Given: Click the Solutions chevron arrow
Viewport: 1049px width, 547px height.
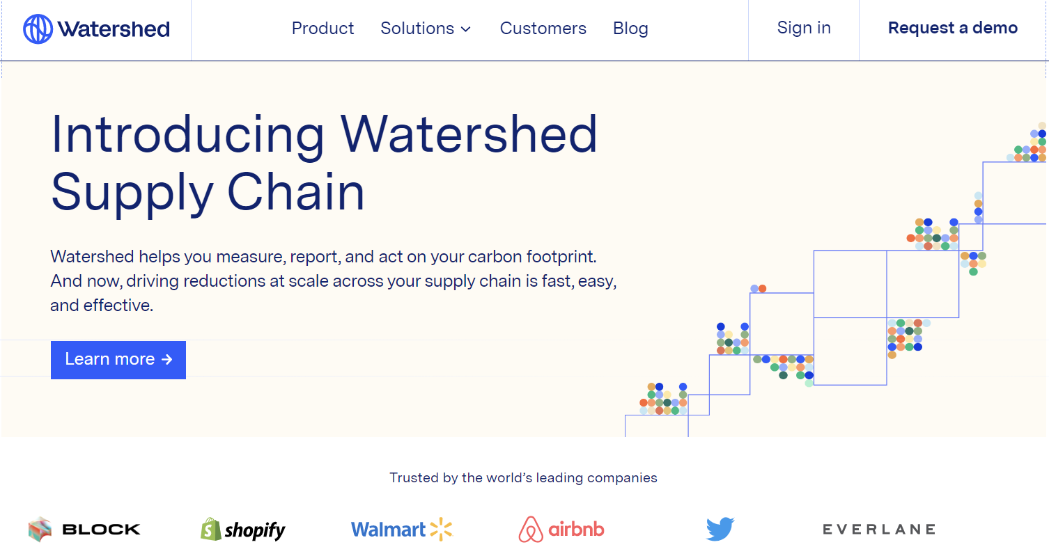Looking at the screenshot, I should [x=466, y=29].
